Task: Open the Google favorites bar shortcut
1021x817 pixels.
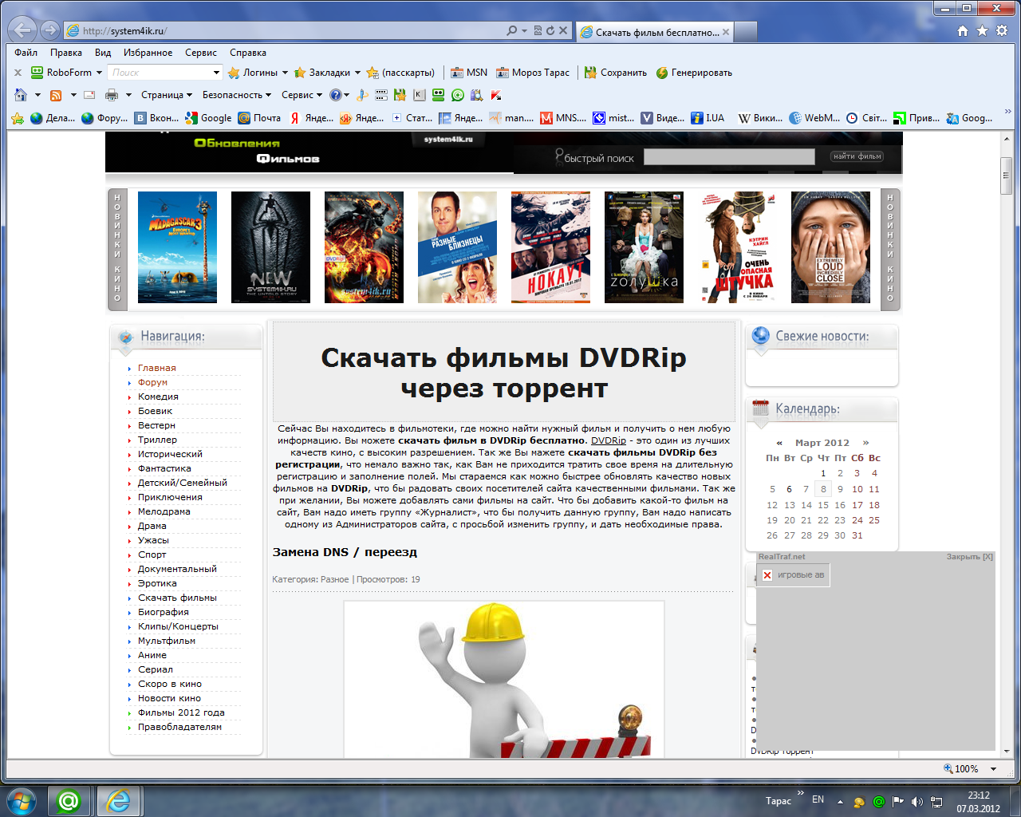Action: pyautogui.click(x=208, y=118)
